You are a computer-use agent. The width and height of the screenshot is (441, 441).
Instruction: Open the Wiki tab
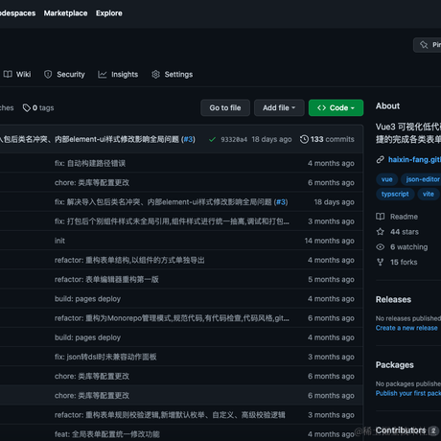click(x=17, y=74)
